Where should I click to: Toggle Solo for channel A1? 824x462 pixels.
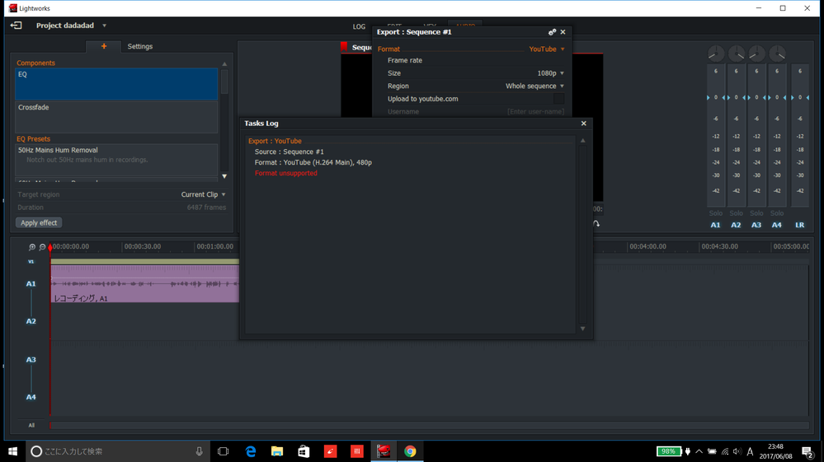(716, 213)
